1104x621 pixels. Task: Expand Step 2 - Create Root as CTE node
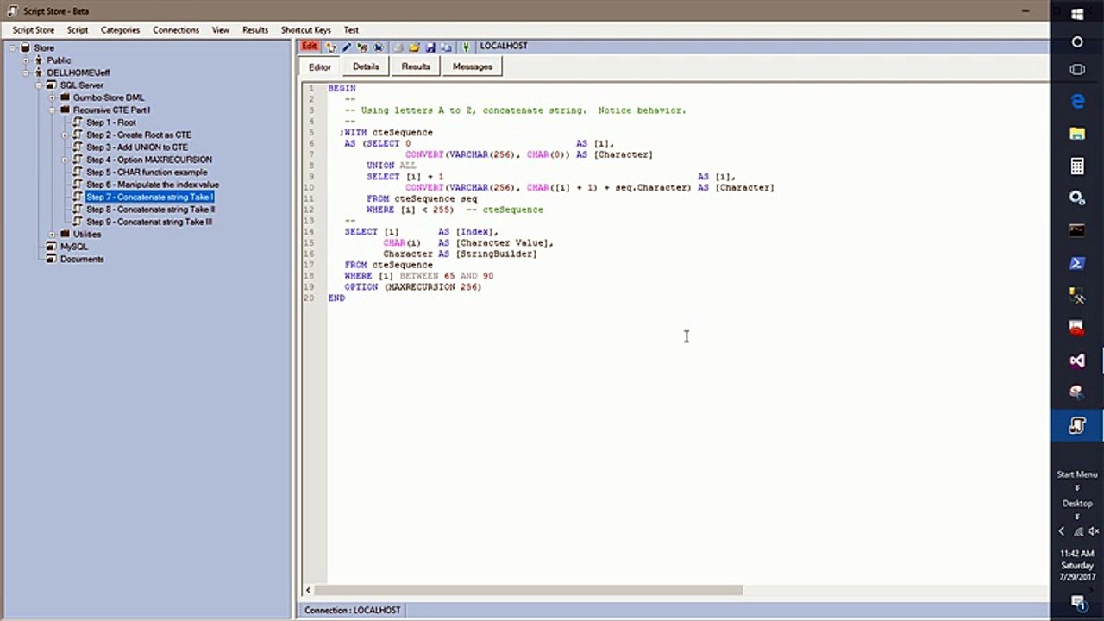65,135
